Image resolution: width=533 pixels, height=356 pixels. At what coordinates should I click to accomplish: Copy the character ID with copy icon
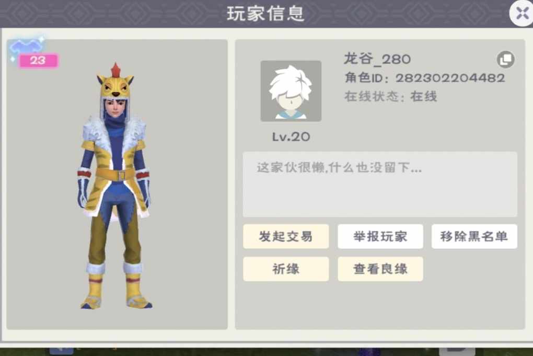pos(505,60)
